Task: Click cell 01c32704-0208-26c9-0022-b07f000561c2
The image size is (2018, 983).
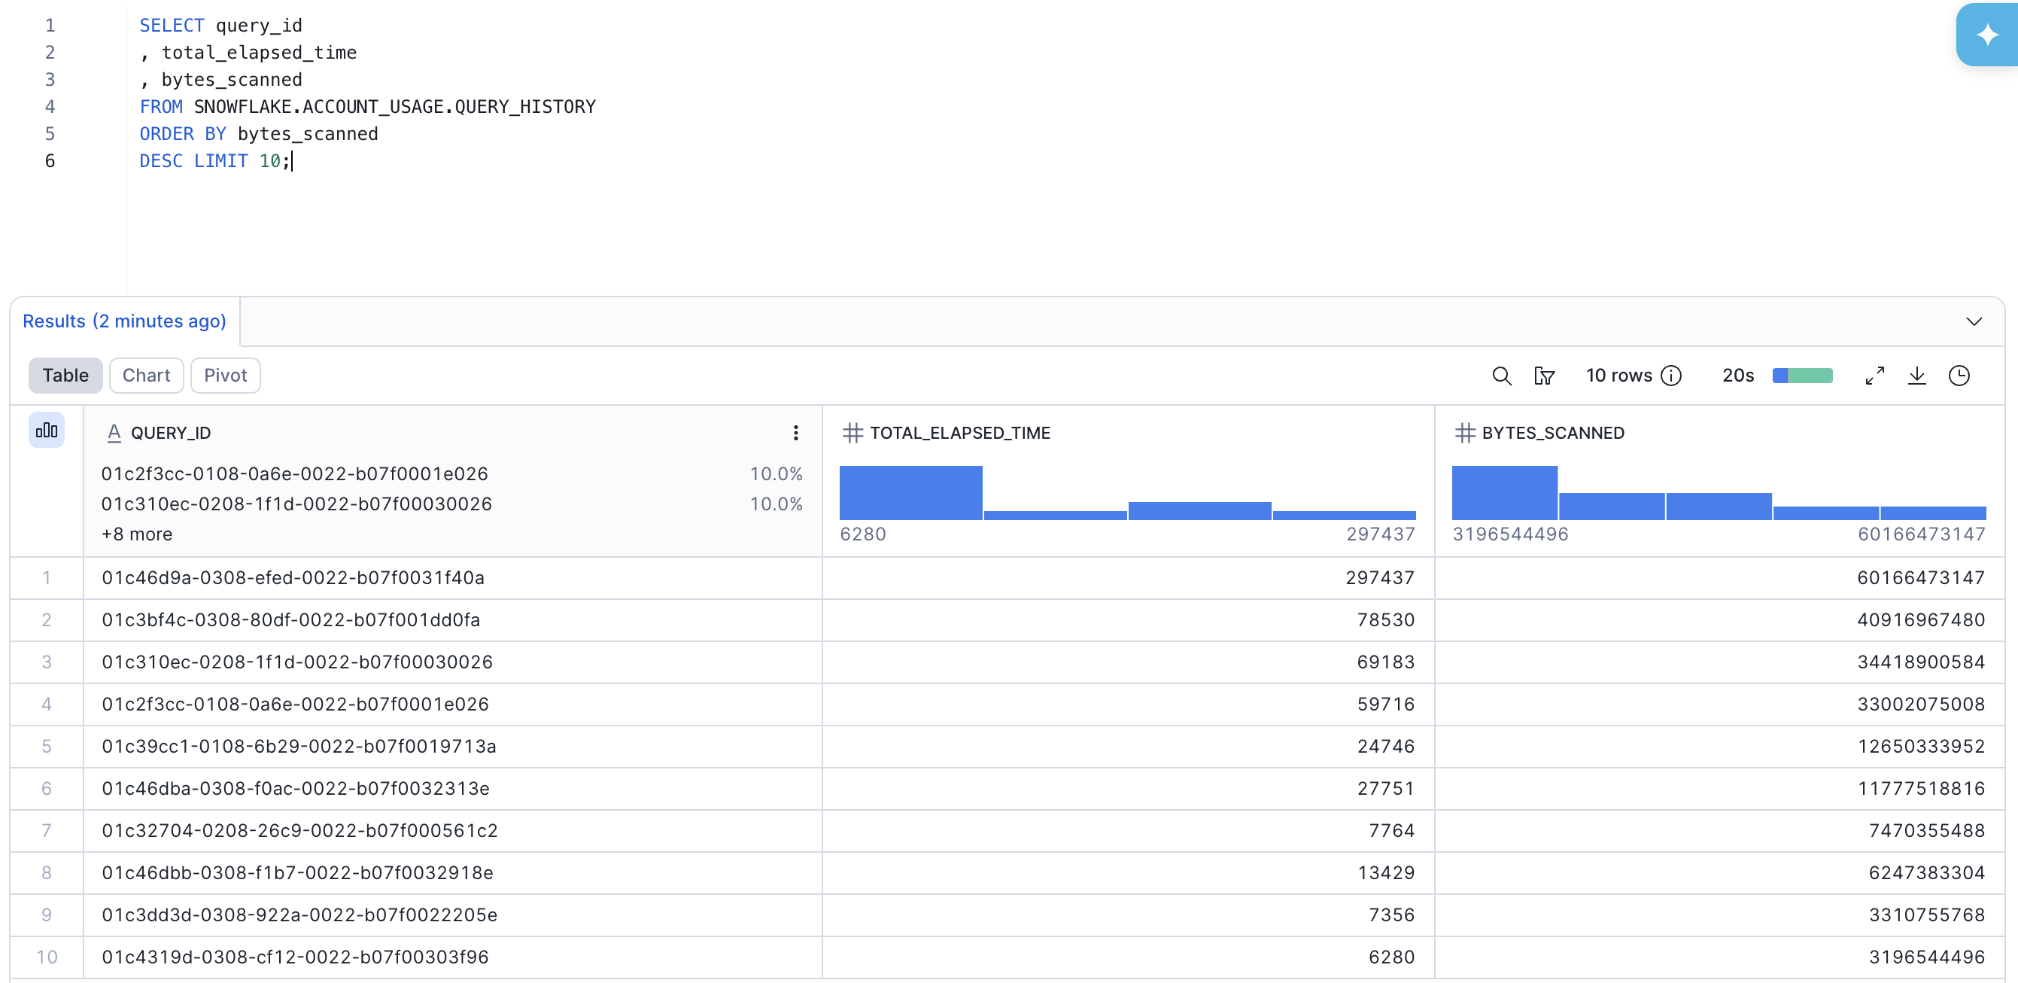Action: coord(452,831)
